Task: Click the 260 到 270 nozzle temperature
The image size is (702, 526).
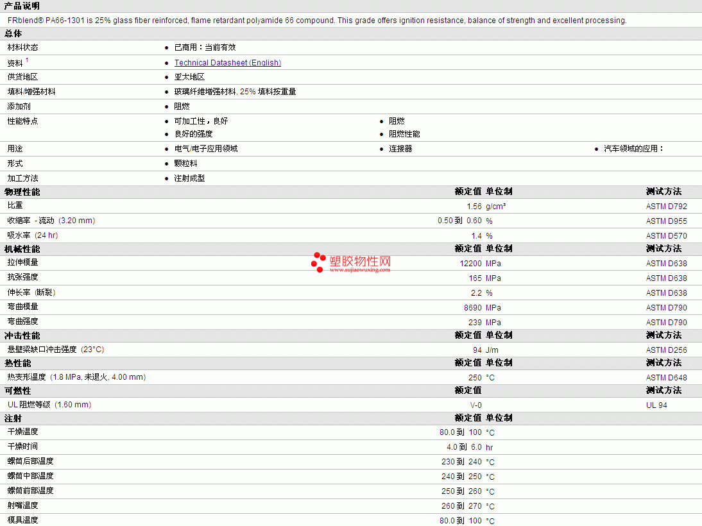Action: tap(461, 506)
